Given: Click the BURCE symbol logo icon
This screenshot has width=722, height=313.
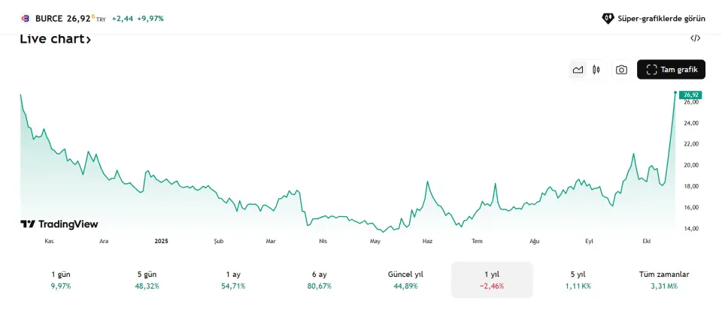Looking at the screenshot, I should 24,18.
